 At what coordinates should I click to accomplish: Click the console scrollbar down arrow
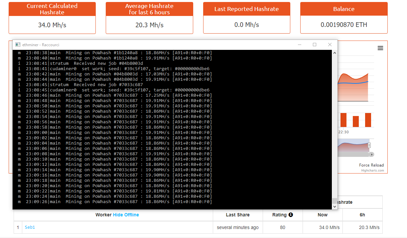coord(335,207)
